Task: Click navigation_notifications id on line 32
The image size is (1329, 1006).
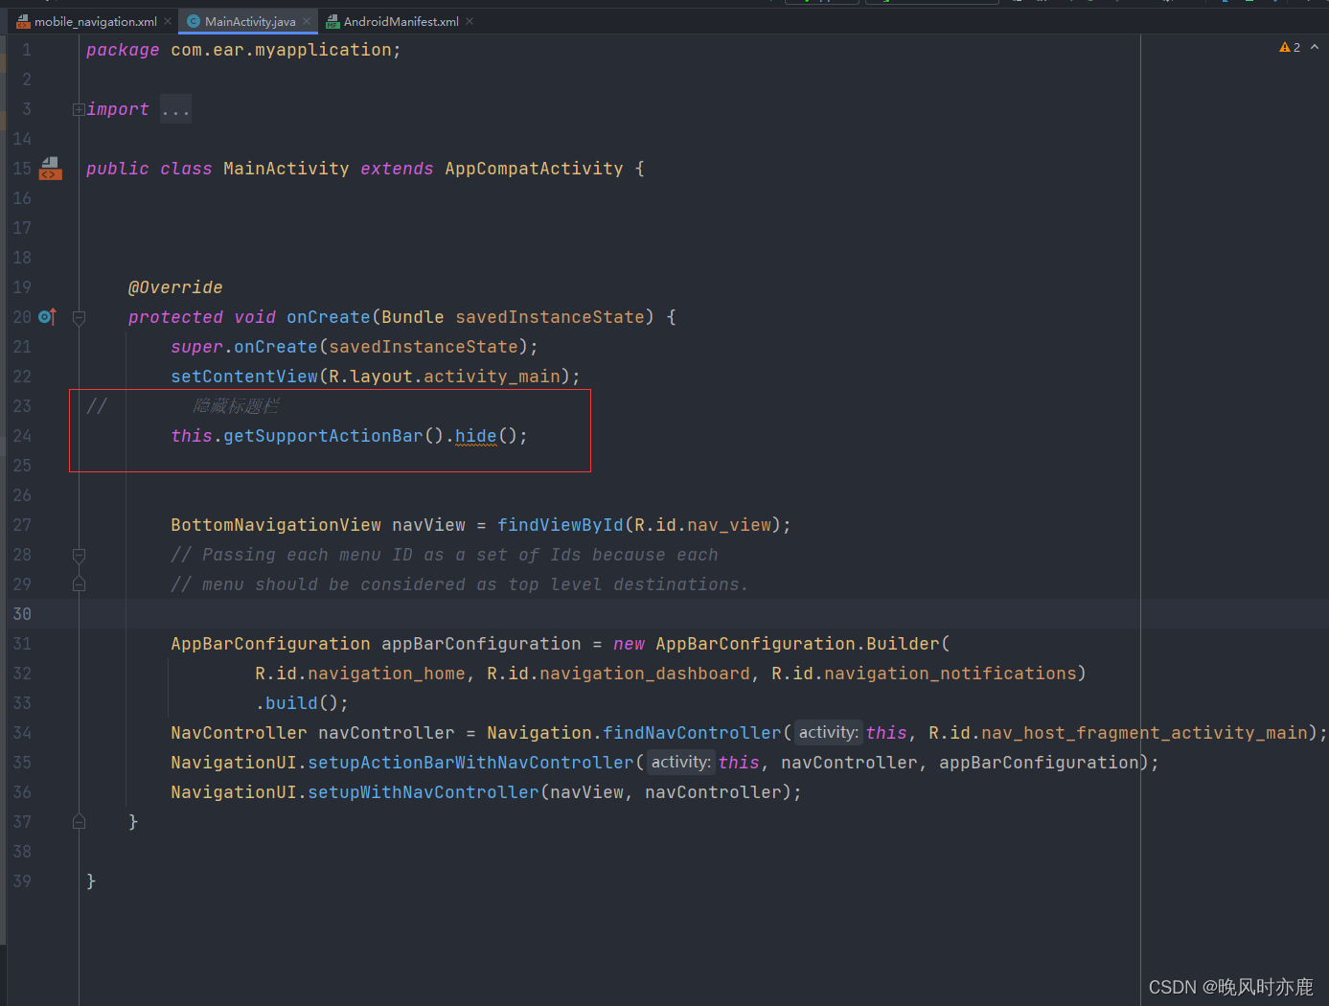Action: point(951,674)
